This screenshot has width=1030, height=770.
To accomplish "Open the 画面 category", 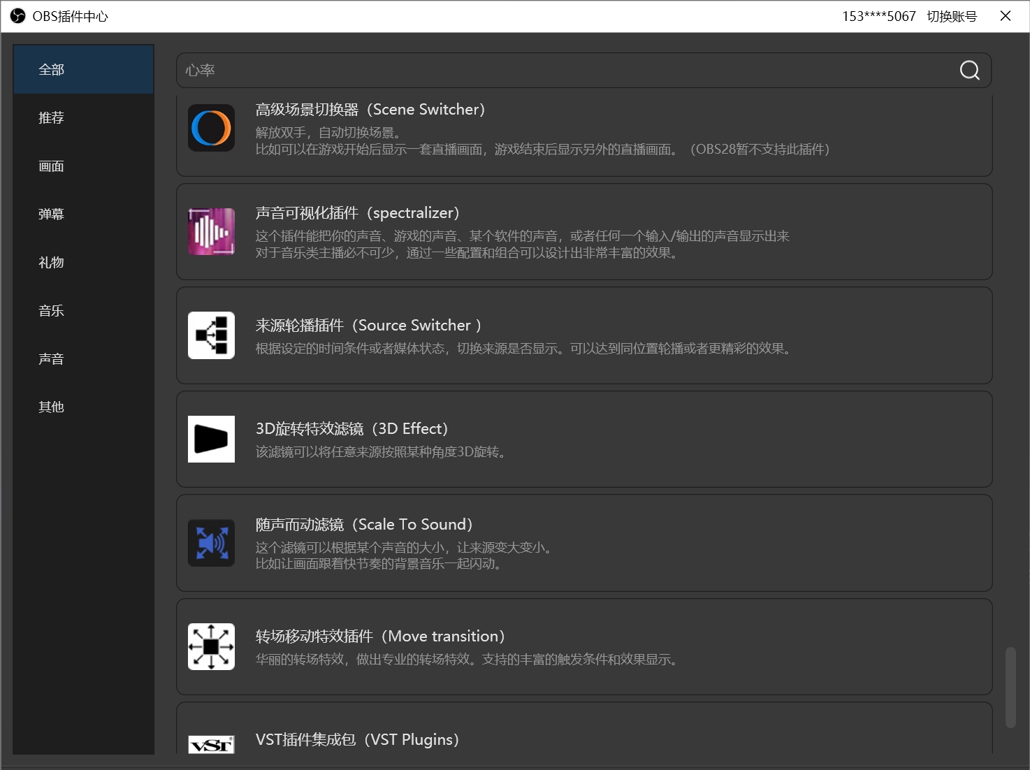I will 83,166.
